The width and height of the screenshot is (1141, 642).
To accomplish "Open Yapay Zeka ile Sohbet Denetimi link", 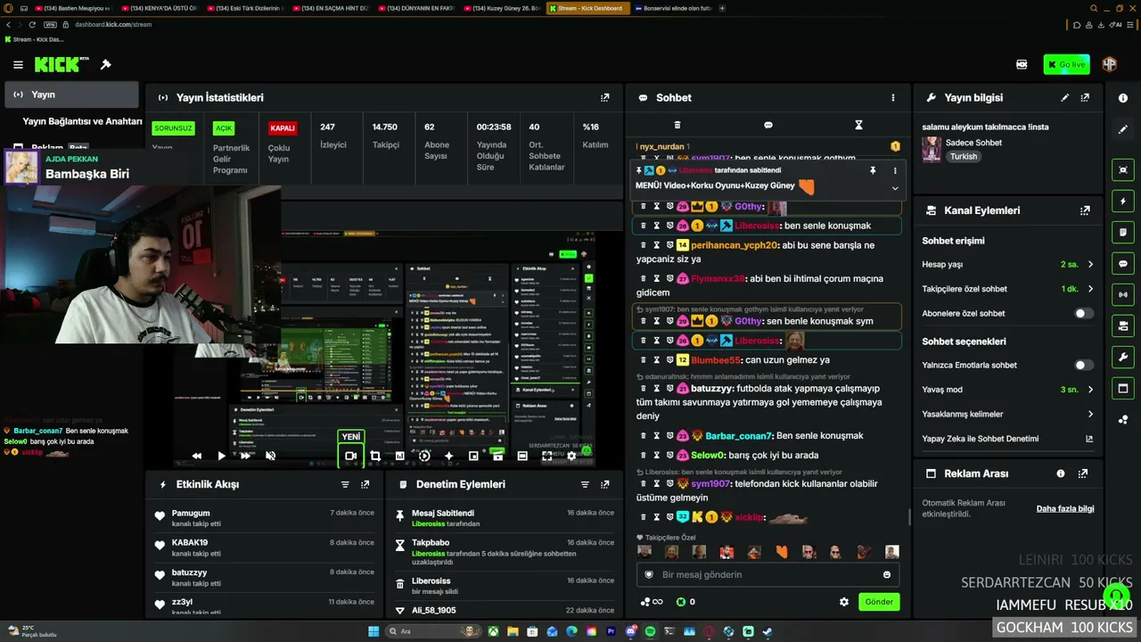I will tap(1089, 439).
